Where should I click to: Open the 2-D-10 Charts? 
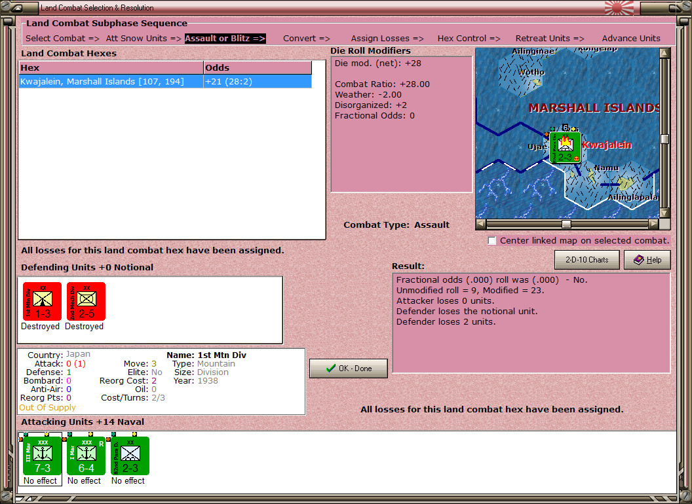586,260
